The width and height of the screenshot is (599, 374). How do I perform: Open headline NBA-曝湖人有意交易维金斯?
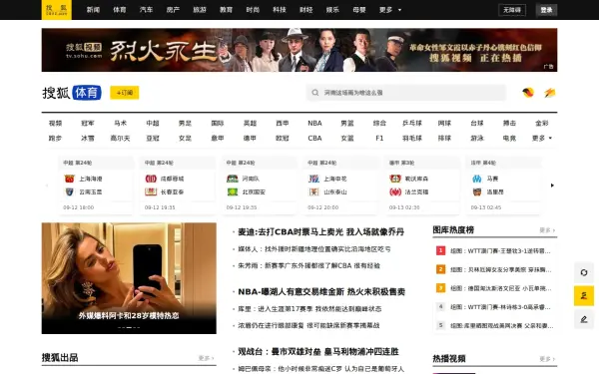click(321, 292)
